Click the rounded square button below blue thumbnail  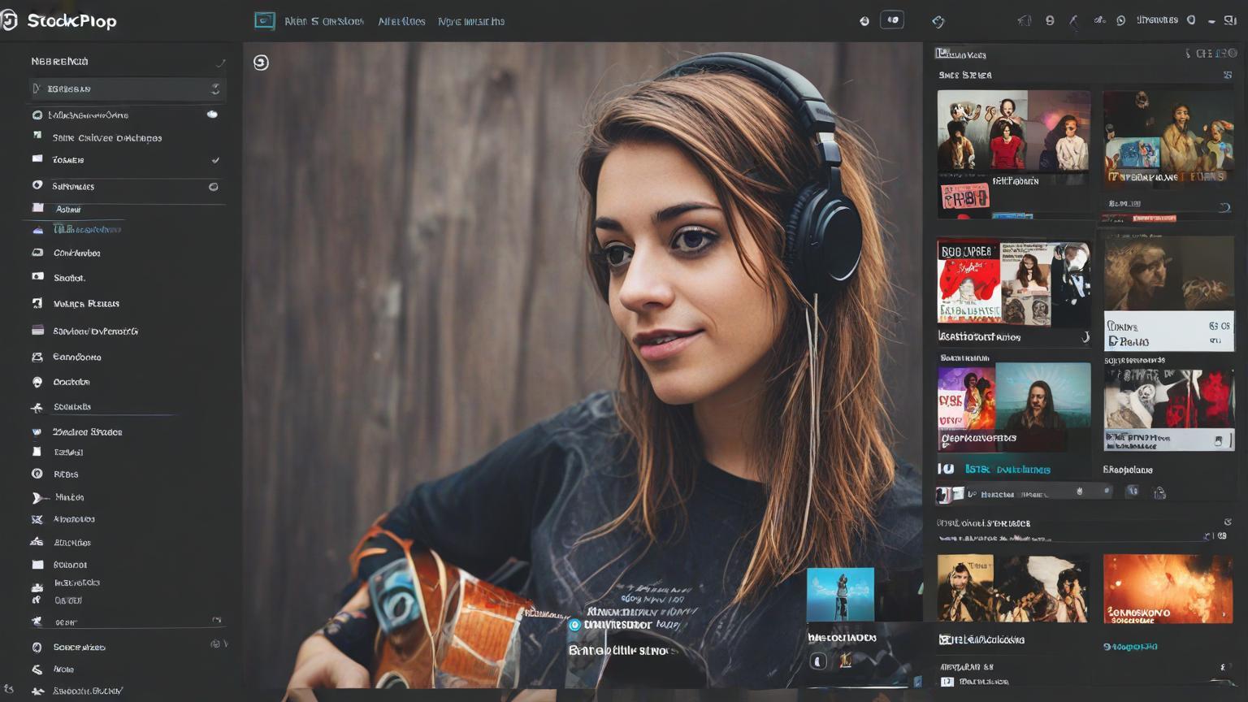(x=818, y=661)
